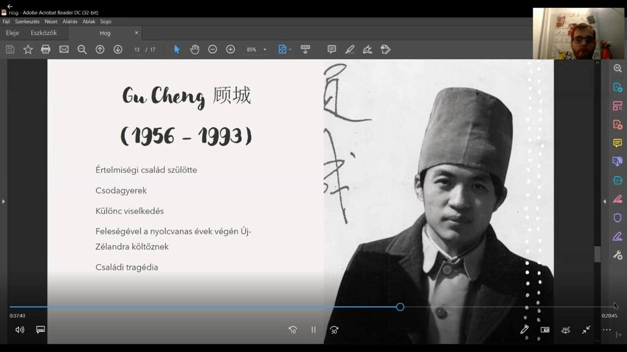Click the elapsed time 0:37:43
The image size is (627, 352).
pyautogui.click(x=18, y=316)
